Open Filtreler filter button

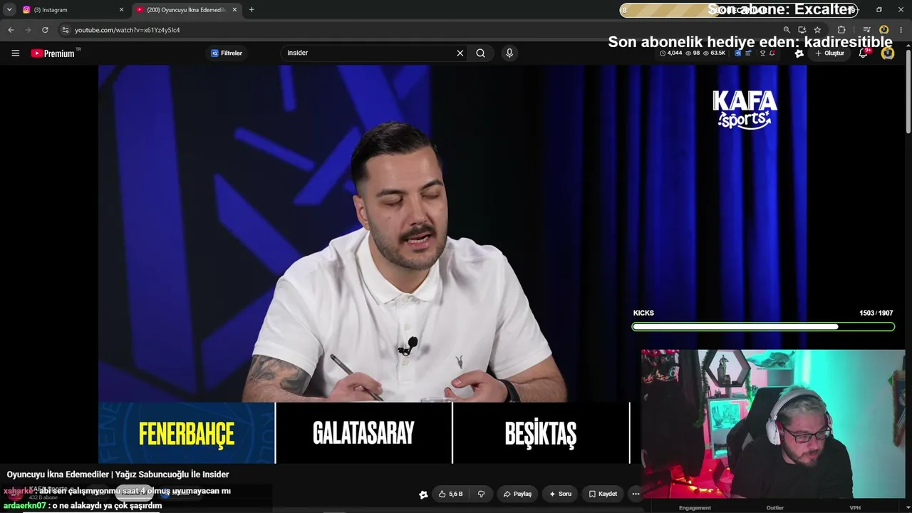tap(227, 53)
